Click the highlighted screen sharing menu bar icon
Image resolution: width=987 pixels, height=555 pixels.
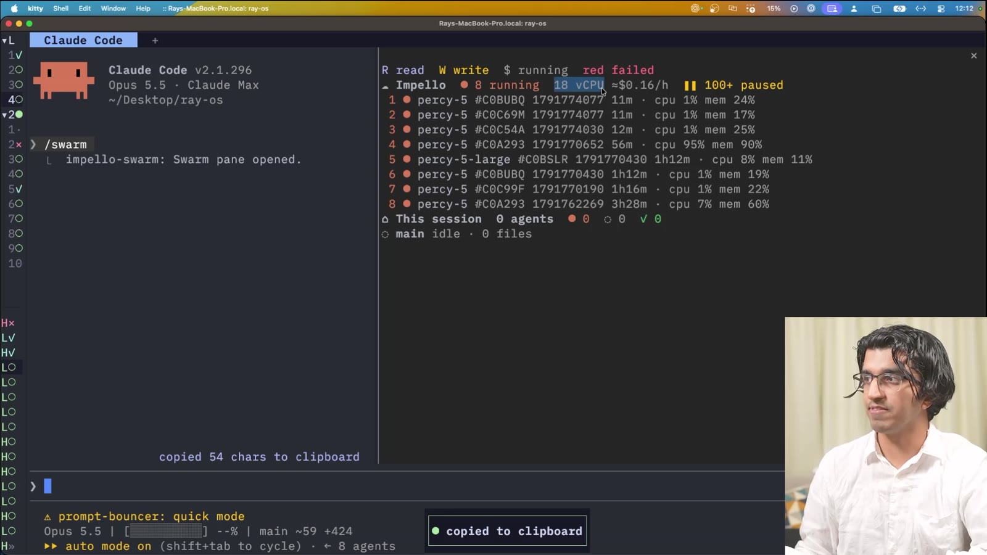click(832, 9)
